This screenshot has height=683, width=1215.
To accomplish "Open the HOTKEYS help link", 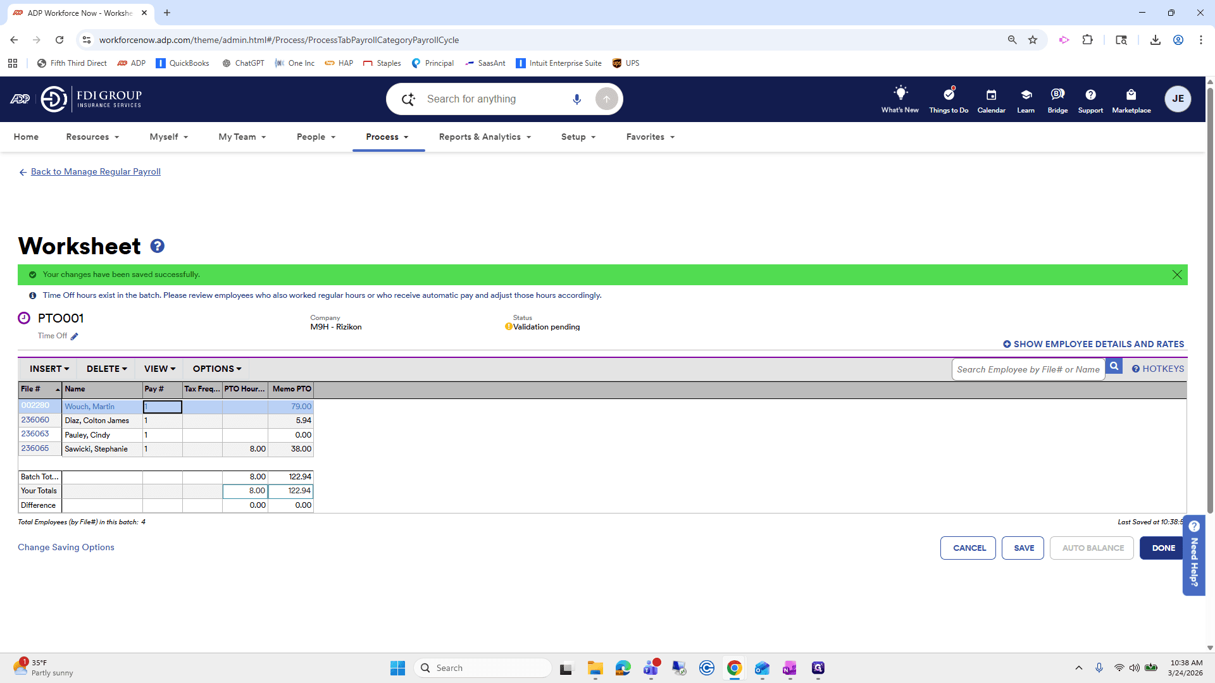I will pyautogui.click(x=1158, y=369).
